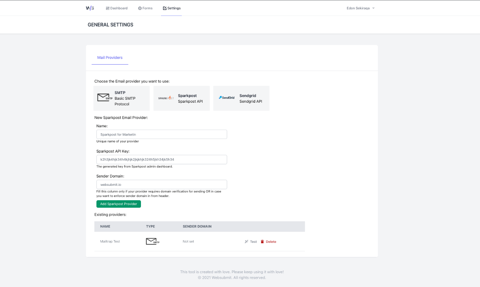Click the Forms icon in the navbar
The image size is (480, 287).
pos(139,8)
